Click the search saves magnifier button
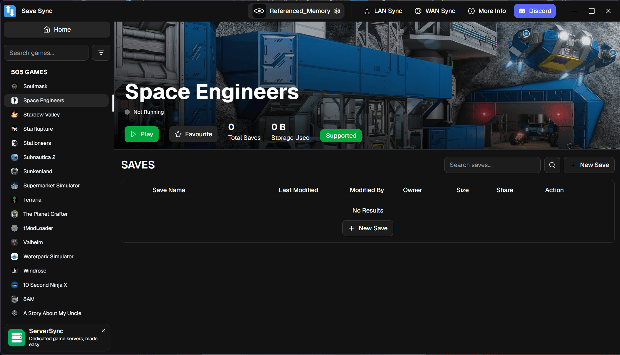620x355 pixels. click(552, 165)
